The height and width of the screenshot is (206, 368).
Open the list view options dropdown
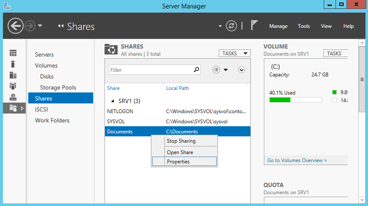(220, 70)
